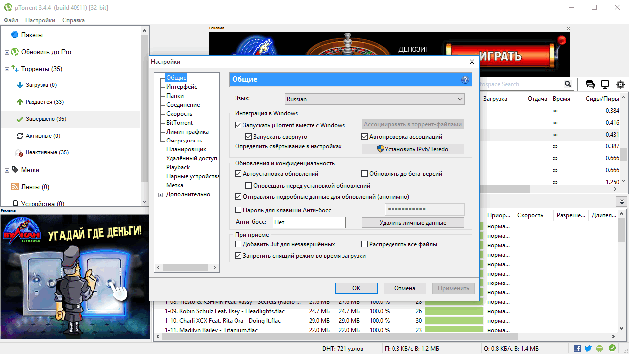Click the Анти-босс hotkey field showing Нет

309,223
